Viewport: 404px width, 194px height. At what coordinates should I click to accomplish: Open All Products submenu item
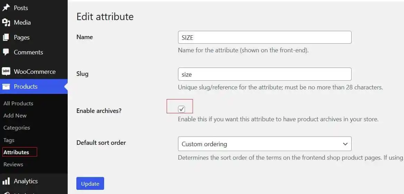click(x=18, y=103)
